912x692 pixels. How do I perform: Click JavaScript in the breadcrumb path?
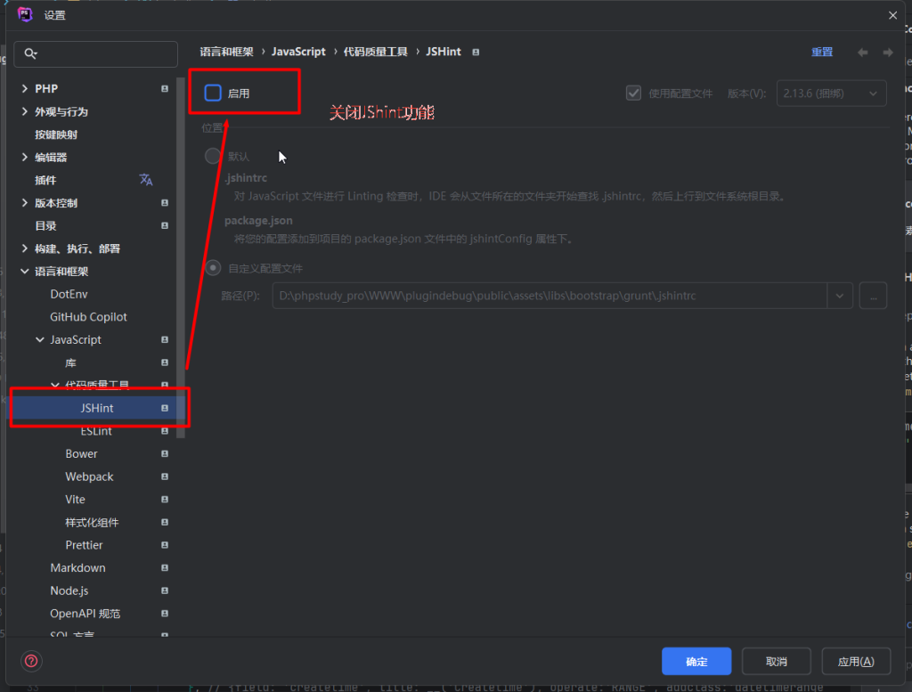click(x=299, y=52)
